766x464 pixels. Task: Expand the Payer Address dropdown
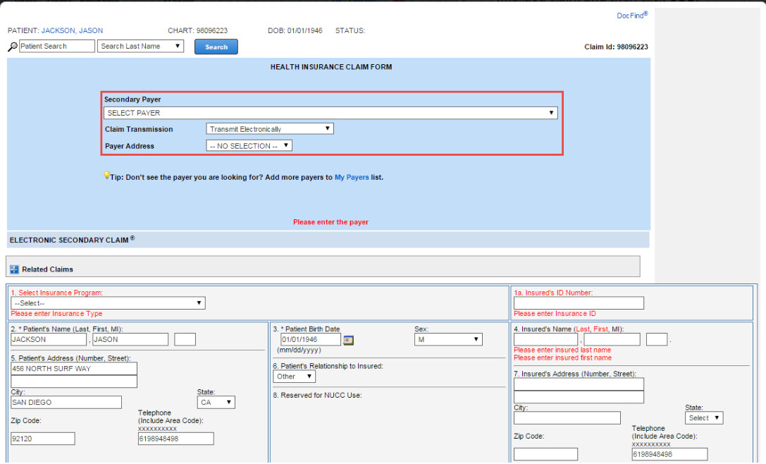tap(249, 146)
